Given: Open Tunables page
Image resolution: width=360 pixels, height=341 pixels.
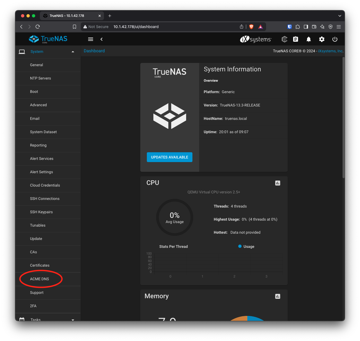Looking at the screenshot, I should (48, 226).
